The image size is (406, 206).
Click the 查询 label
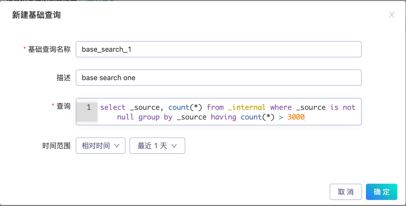click(63, 106)
